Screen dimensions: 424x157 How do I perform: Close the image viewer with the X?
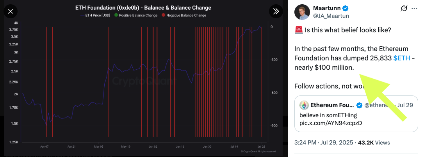(x=10, y=12)
